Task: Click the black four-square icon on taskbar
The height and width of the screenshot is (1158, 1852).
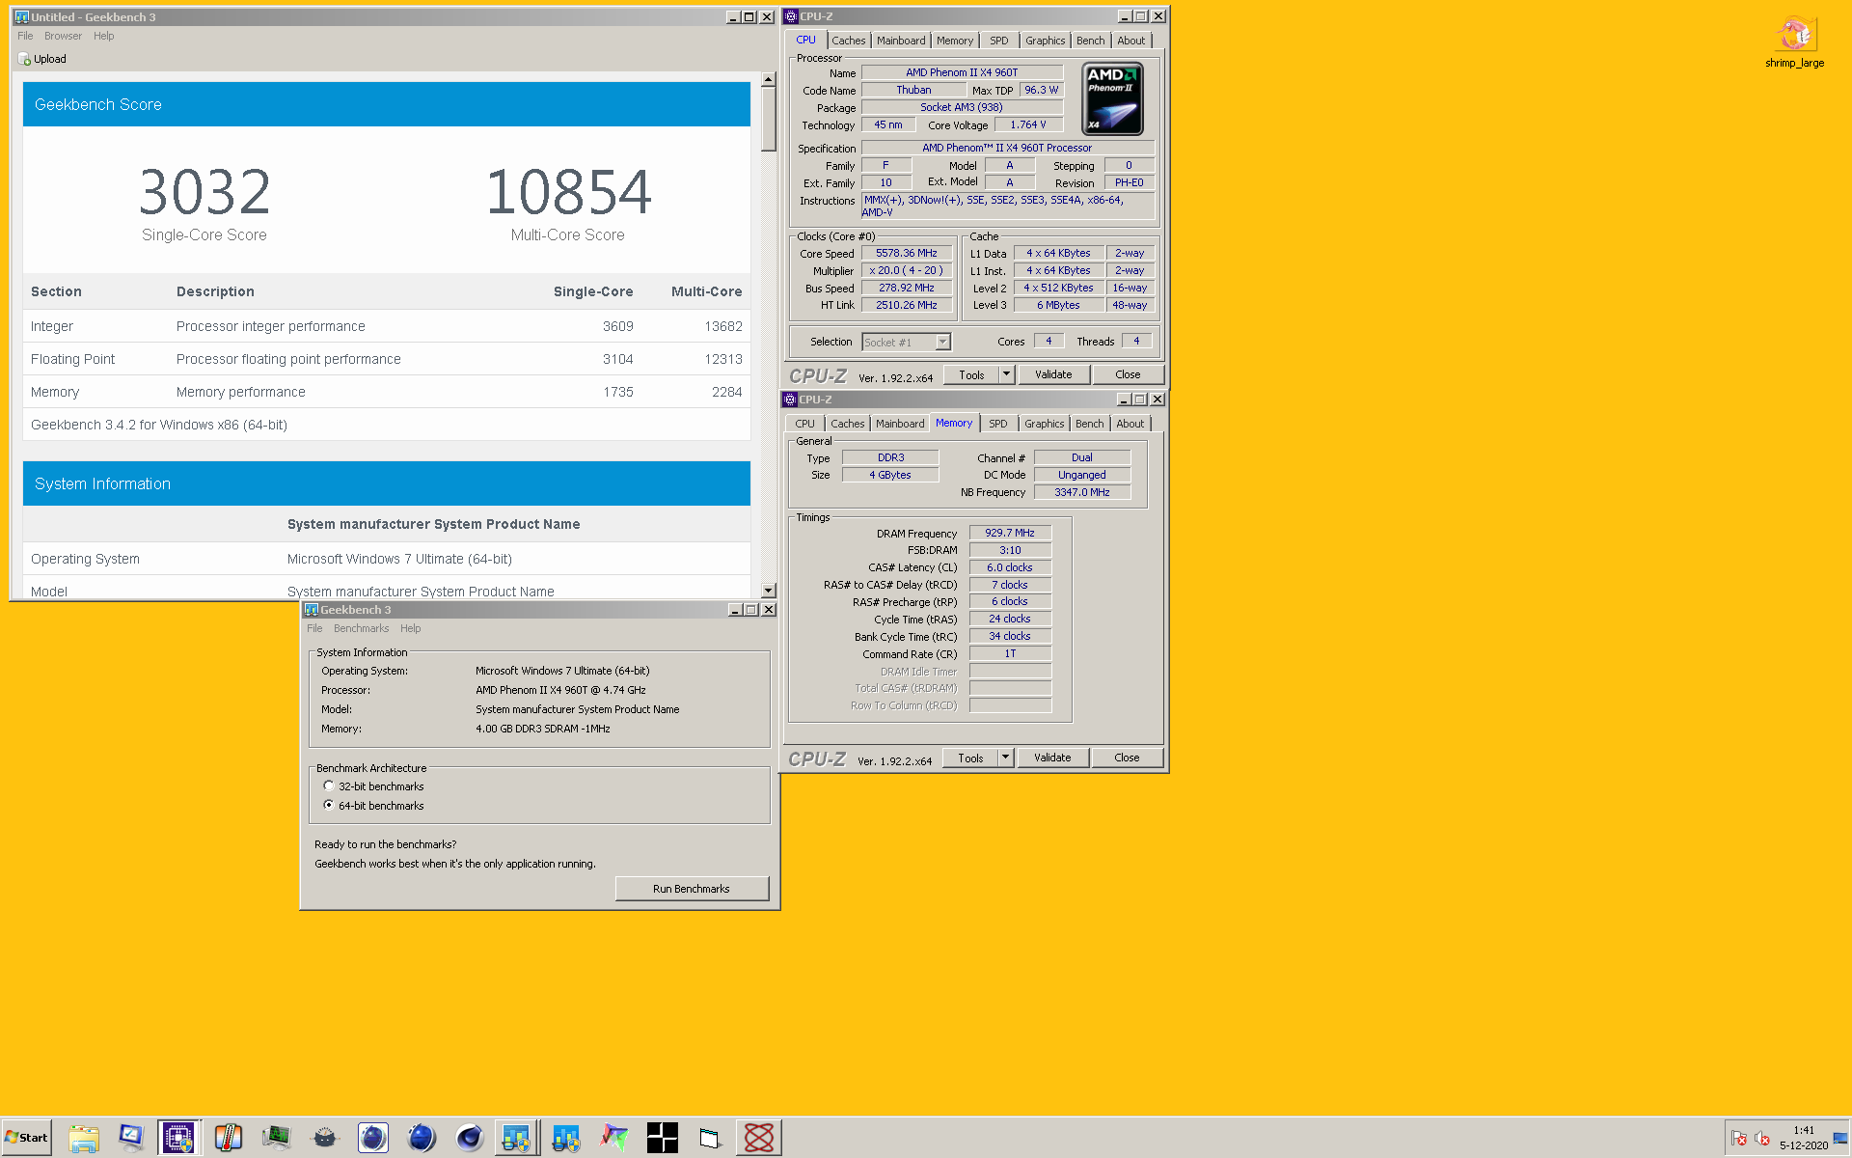Action: [663, 1138]
